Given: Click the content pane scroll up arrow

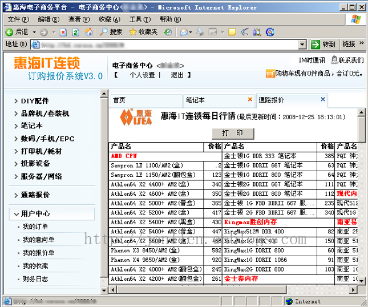Looking at the screenshot, I should pyautogui.click(x=362, y=112).
